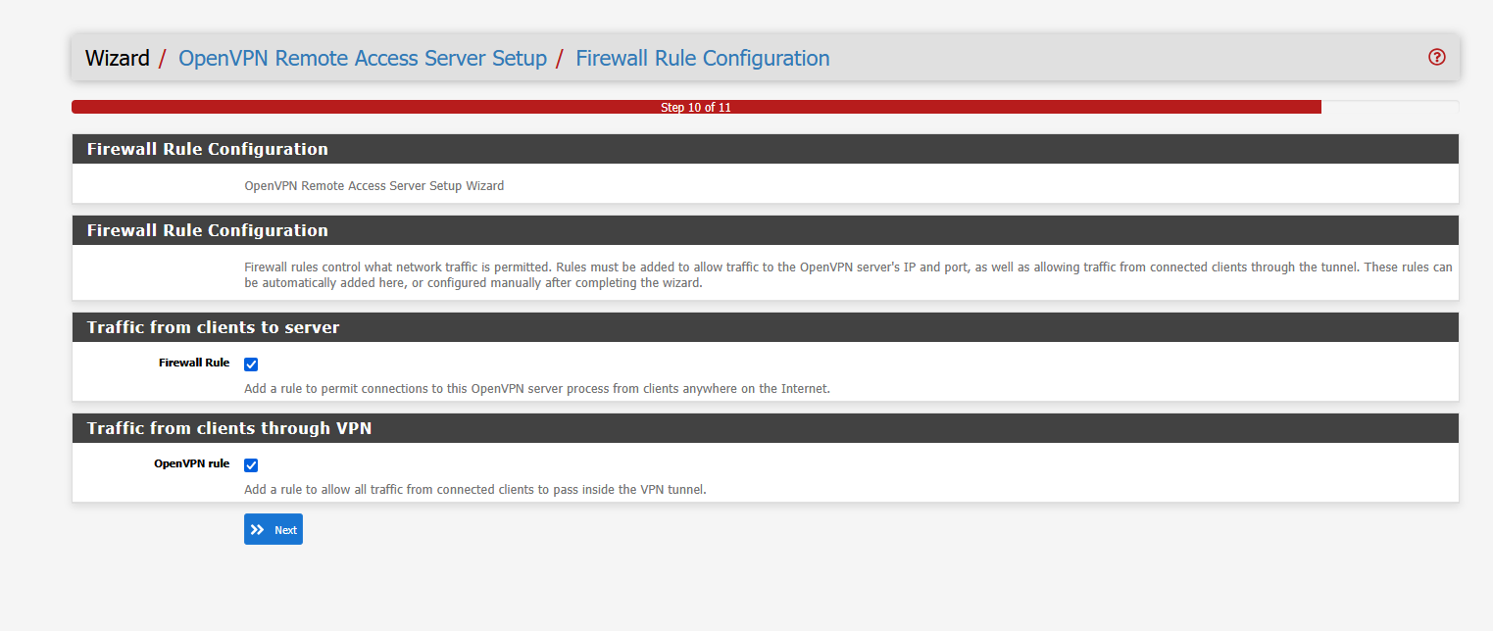
Task: Select the Firewall Rule Configuration breadcrumb
Action: [x=702, y=58]
